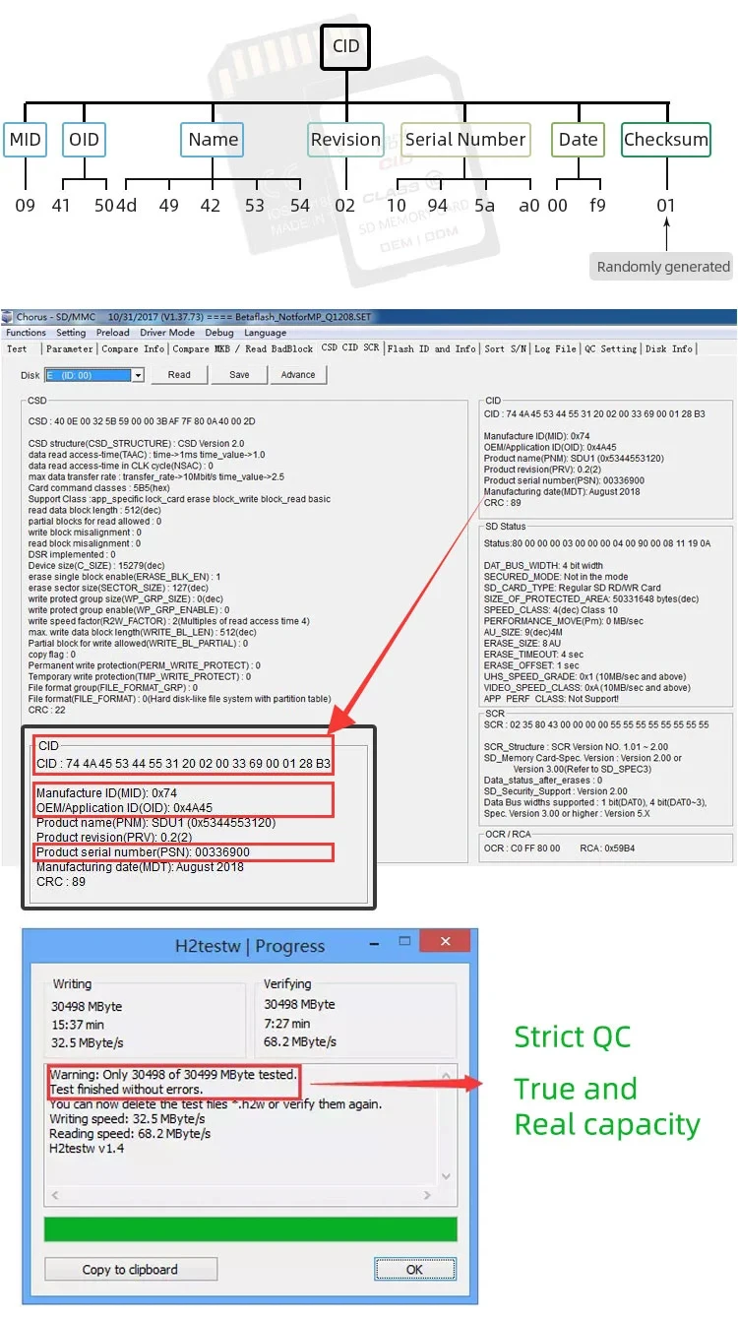738x1319 pixels.
Task: Click the Serial Number diagram box
Action: (x=465, y=140)
